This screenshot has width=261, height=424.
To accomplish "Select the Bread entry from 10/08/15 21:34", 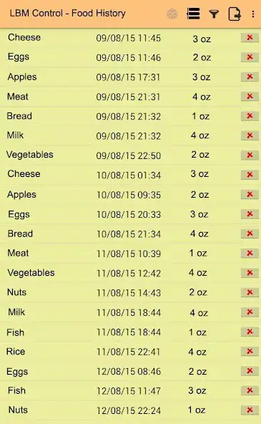I will (130, 233).
